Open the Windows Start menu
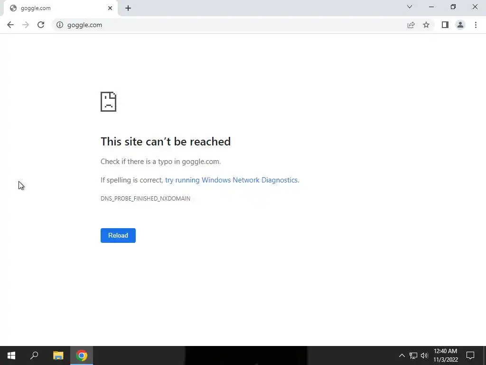Viewport: 486px width, 365px height. [11, 355]
